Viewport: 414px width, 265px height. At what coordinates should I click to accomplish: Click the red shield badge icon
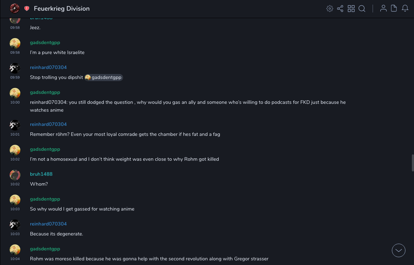pyautogui.click(x=27, y=9)
